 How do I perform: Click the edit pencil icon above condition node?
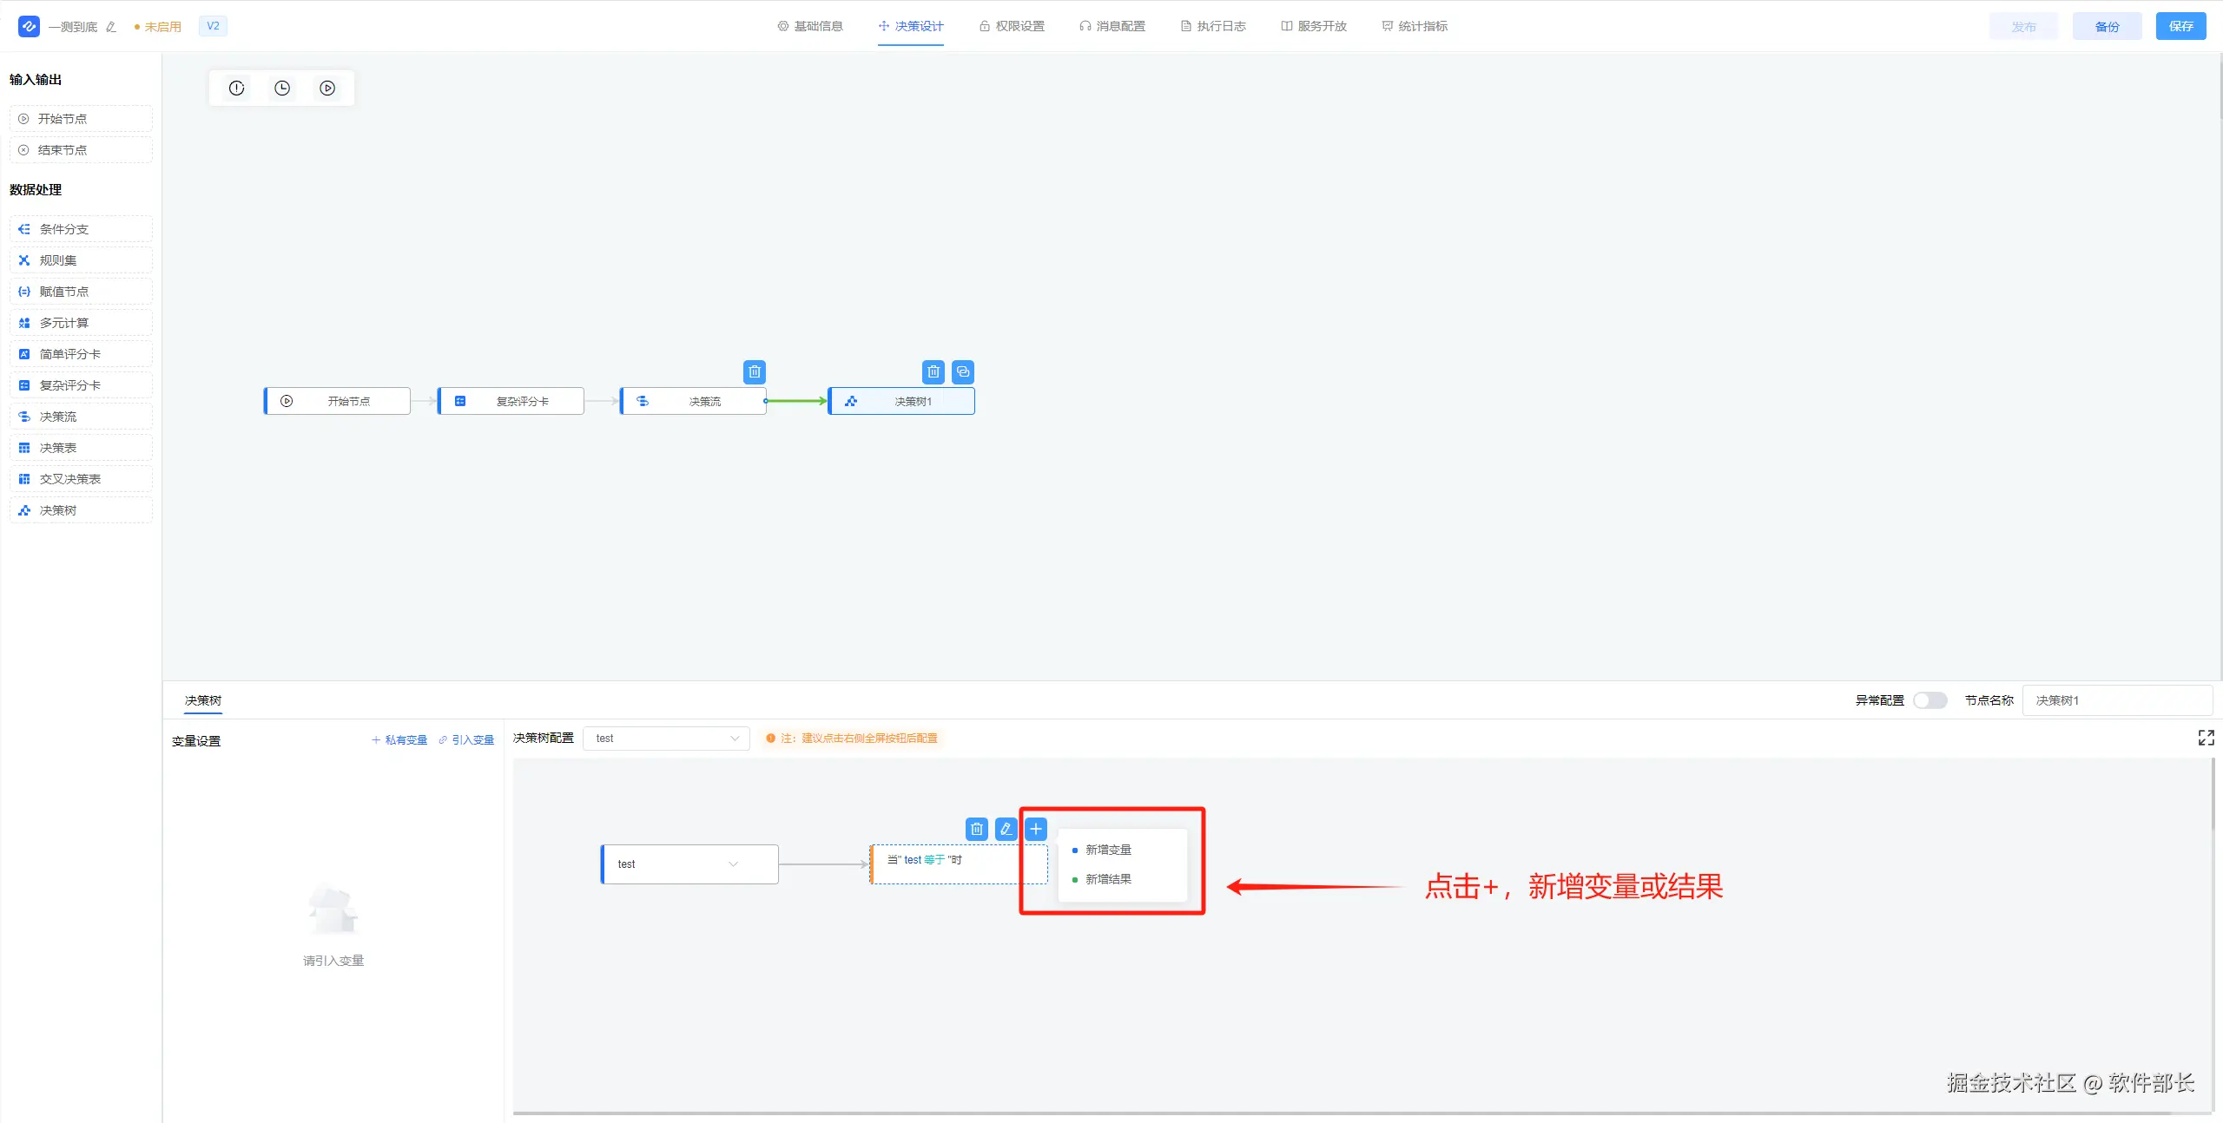tap(1006, 829)
